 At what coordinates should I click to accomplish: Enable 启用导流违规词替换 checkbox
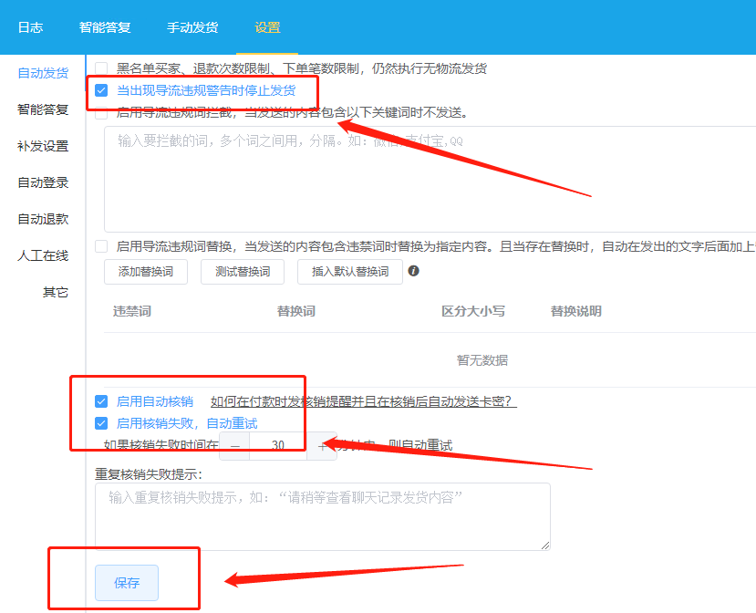101,246
